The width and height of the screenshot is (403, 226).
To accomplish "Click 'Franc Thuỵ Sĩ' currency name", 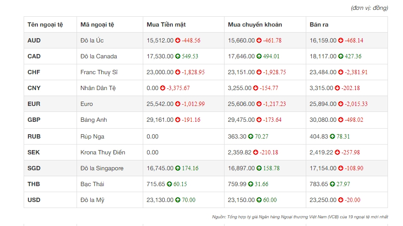I will 99,72.
